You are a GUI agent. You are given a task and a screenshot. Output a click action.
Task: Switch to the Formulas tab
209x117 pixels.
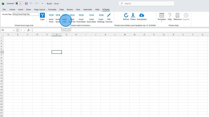pyautogui.click(x=52, y=9)
